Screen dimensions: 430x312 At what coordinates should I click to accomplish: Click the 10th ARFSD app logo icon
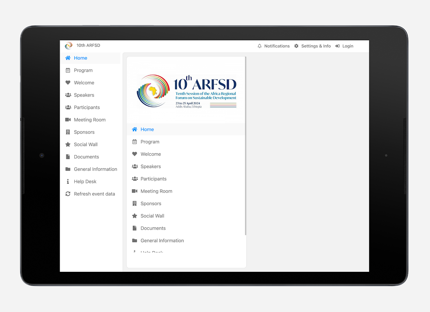69,46
